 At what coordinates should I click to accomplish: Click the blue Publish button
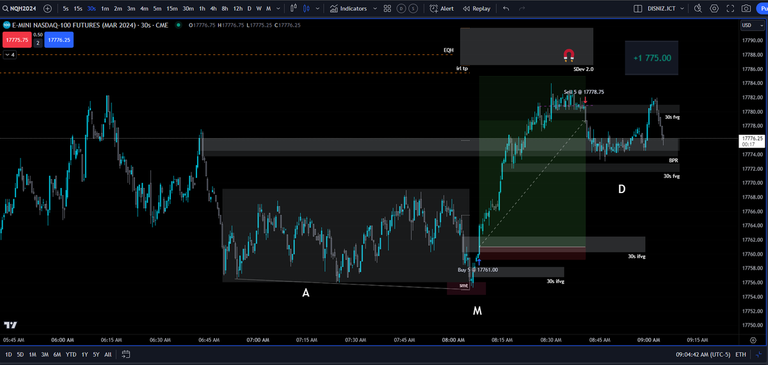(x=762, y=8)
